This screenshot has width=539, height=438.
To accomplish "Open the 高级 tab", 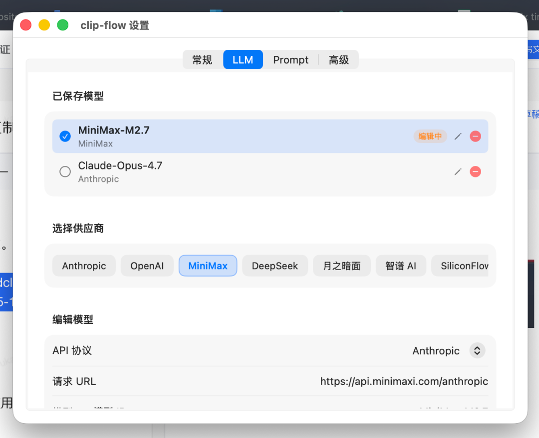I will pyautogui.click(x=338, y=60).
